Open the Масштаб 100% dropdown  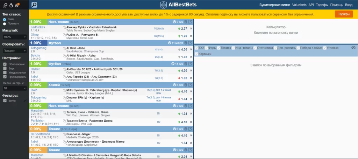click(x=15, y=37)
